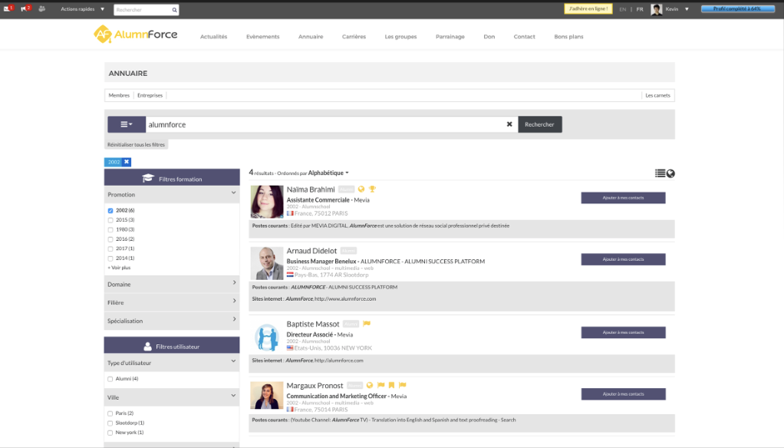Image resolution: width=784 pixels, height=448 pixels.
Task: Click globe badge next to Naïma Brahimi
Action: (361, 189)
